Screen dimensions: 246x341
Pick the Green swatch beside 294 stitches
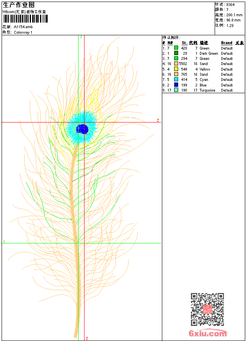click(x=176, y=58)
